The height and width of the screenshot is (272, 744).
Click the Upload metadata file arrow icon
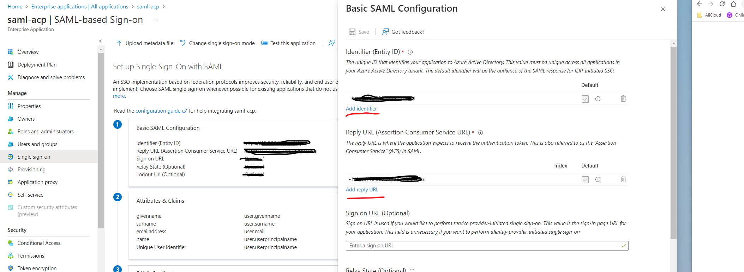point(119,43)
